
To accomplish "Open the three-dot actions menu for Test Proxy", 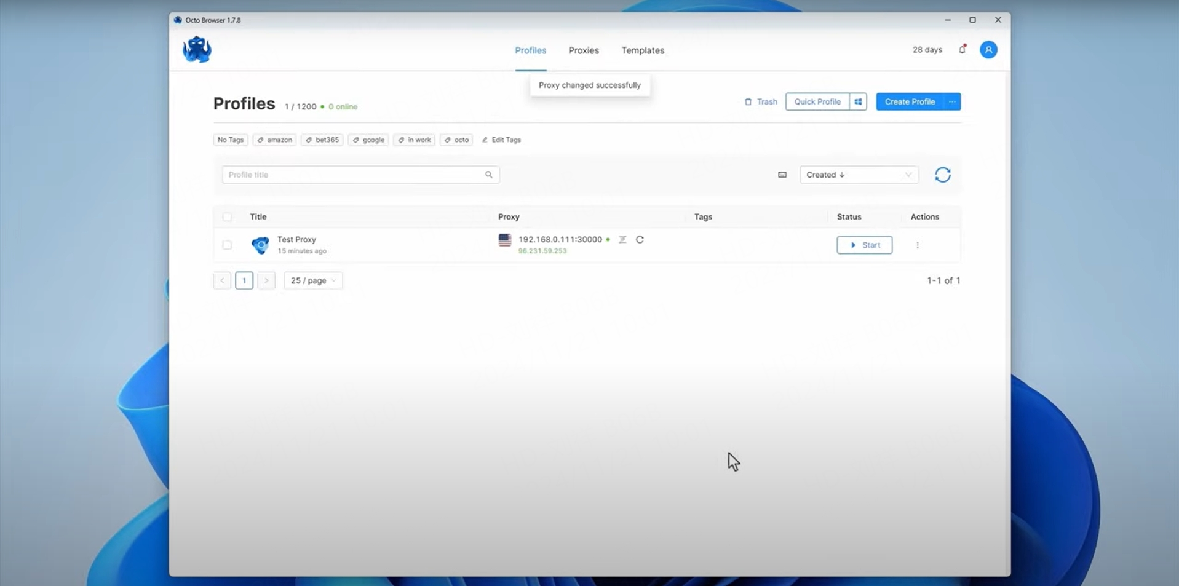I will click(917, 245).
